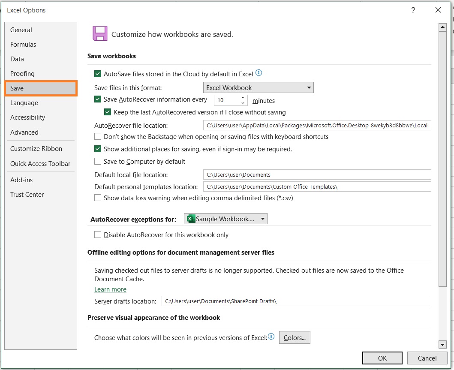The image size is (454, 370).
Task: Open Accessibility options
Action: [x=41, y=117]
